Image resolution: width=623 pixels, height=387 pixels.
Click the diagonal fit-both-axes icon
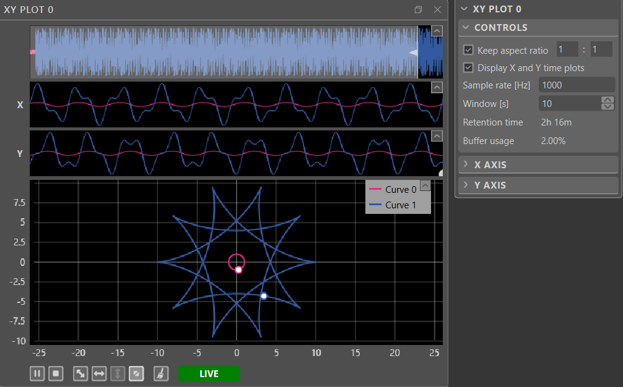81,373
